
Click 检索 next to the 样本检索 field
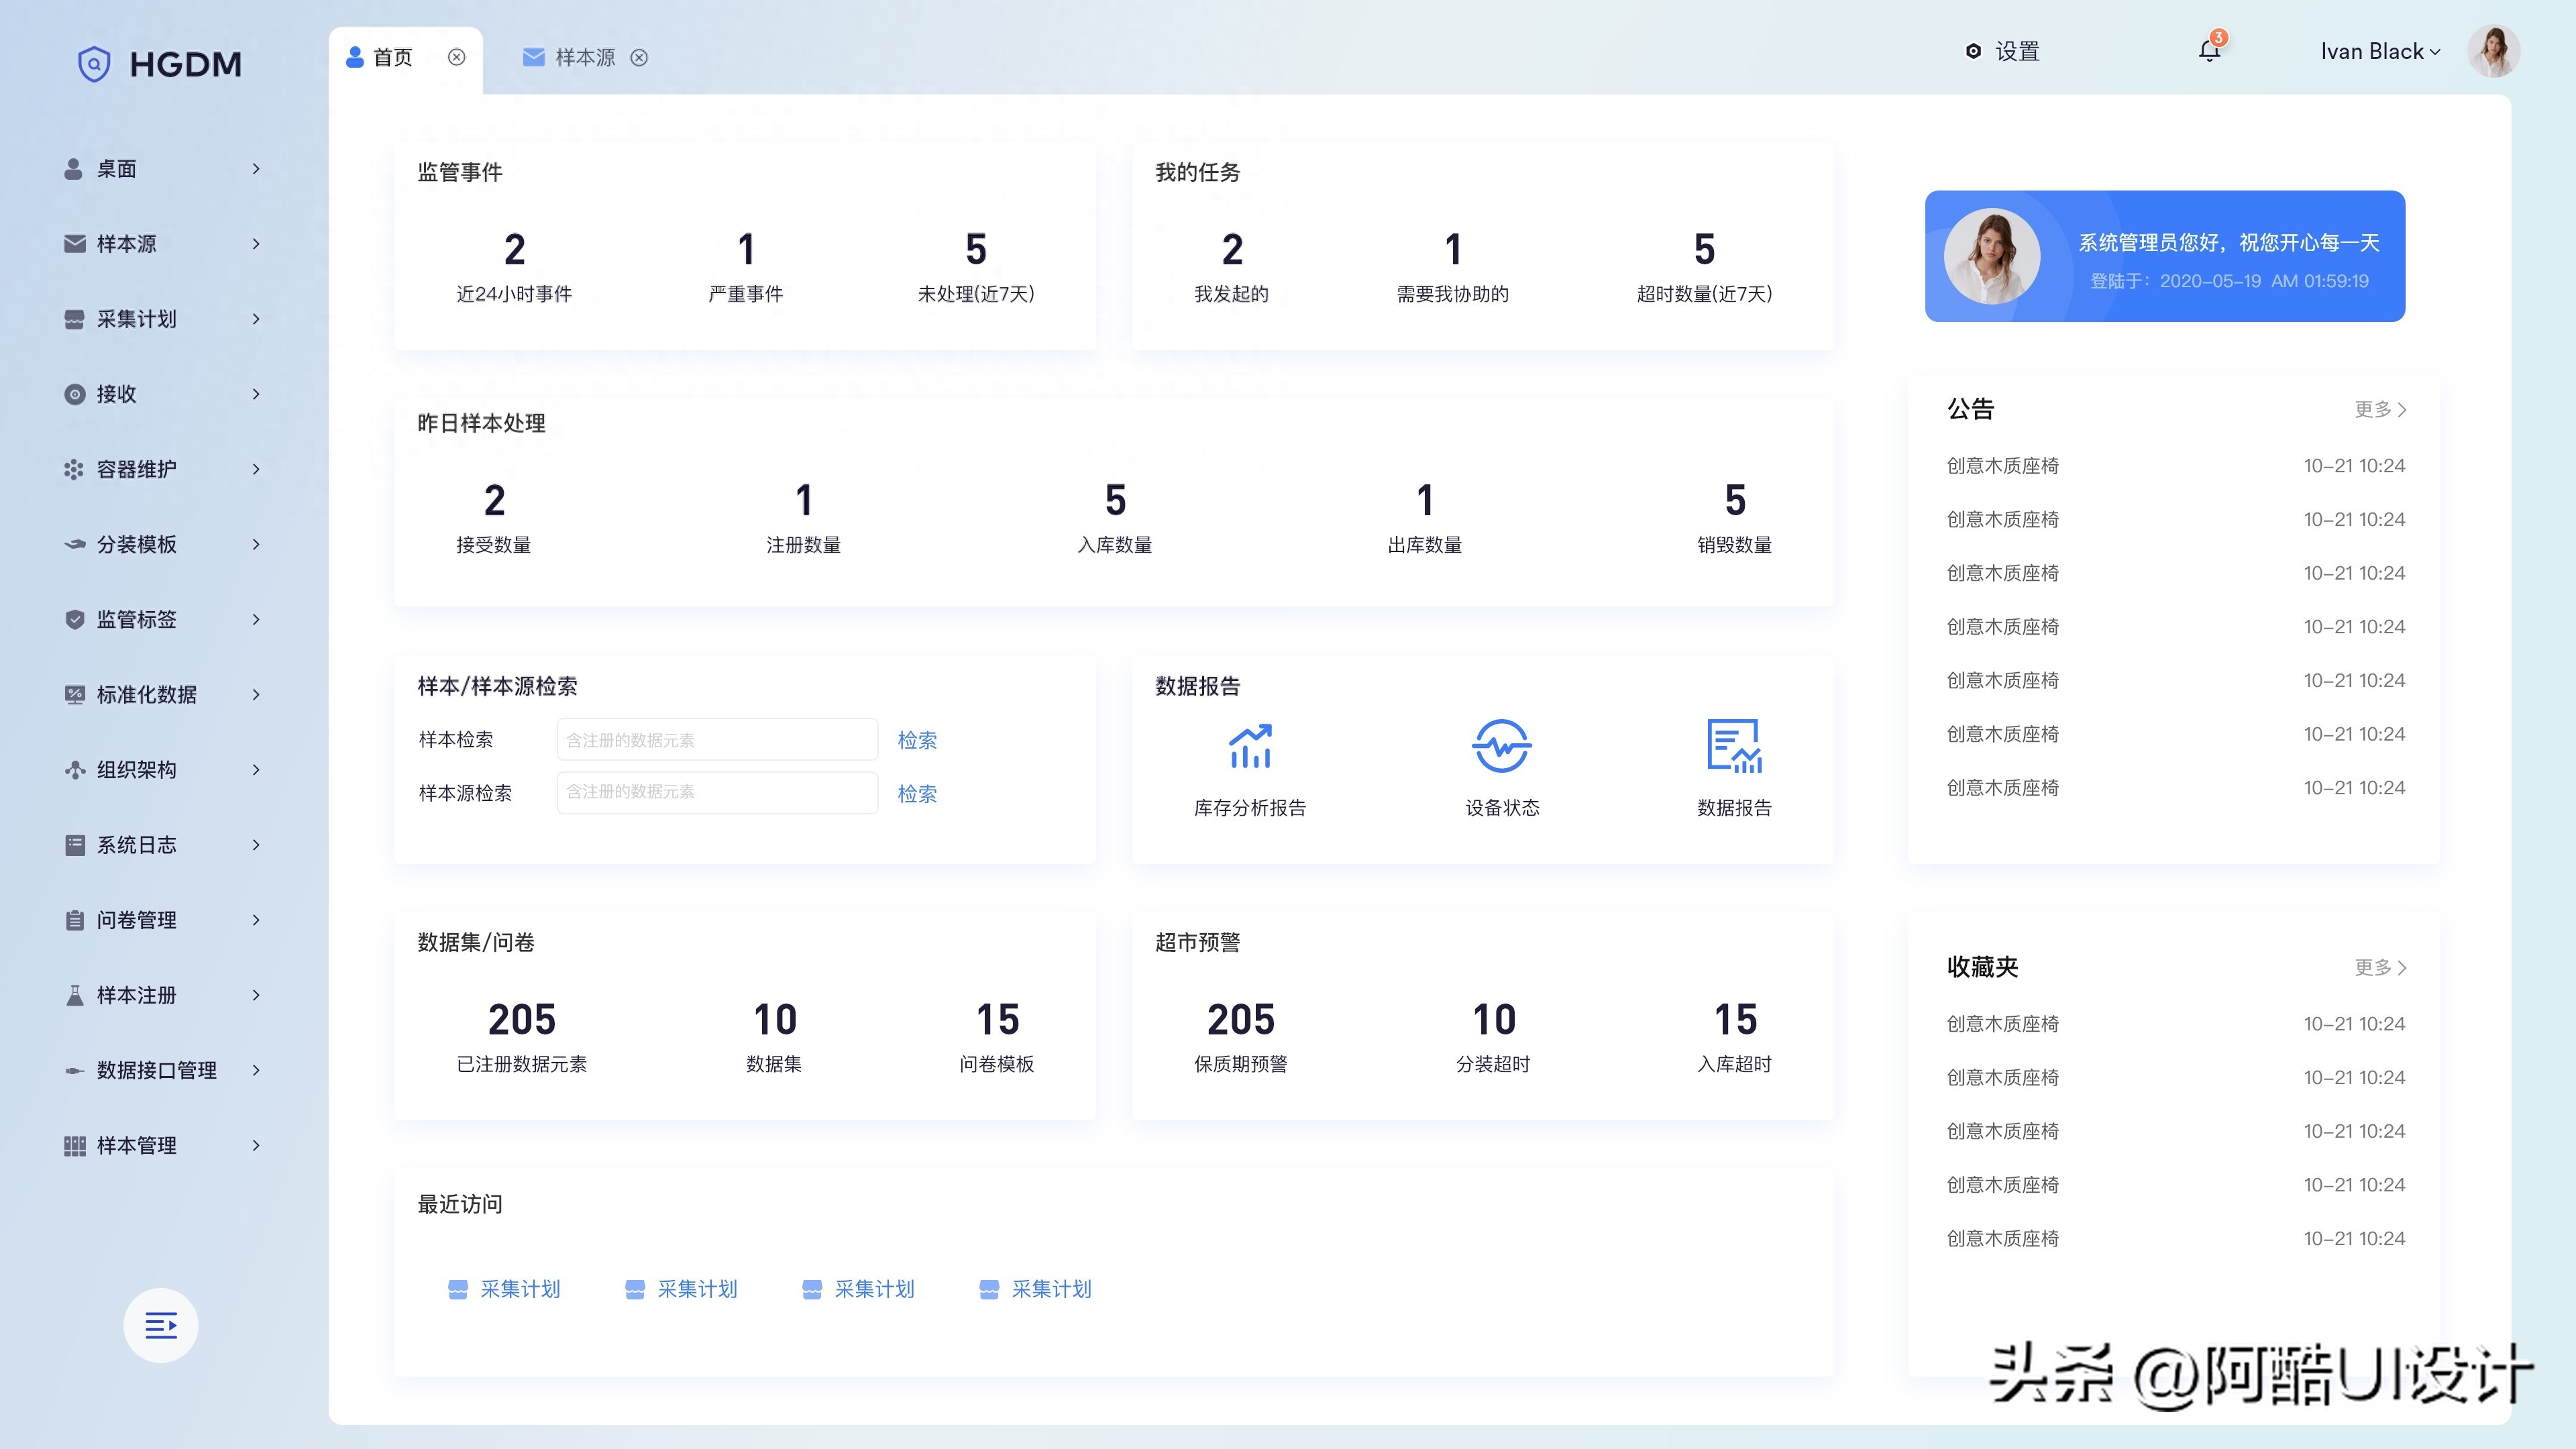coord(916,740)
